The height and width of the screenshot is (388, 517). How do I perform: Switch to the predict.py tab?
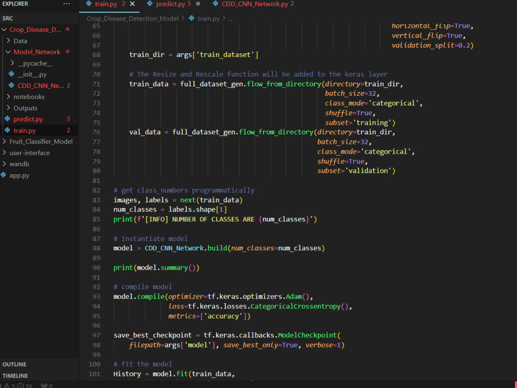click(171, 4)
